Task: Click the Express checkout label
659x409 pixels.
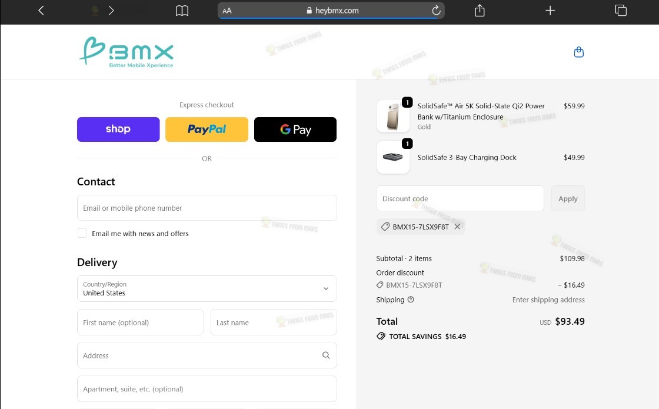Action: [207, 105]
